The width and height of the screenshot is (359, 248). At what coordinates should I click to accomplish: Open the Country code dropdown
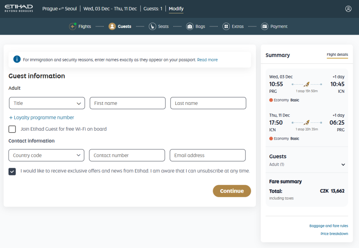pyautogui.click(x=46, y=155)
